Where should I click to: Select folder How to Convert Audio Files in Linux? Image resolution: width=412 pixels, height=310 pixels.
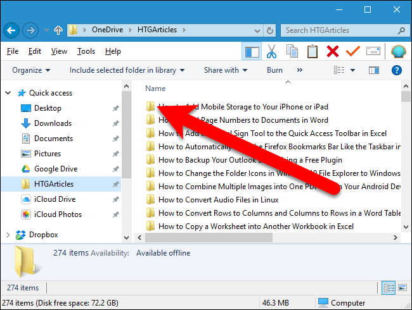[218, 200]
